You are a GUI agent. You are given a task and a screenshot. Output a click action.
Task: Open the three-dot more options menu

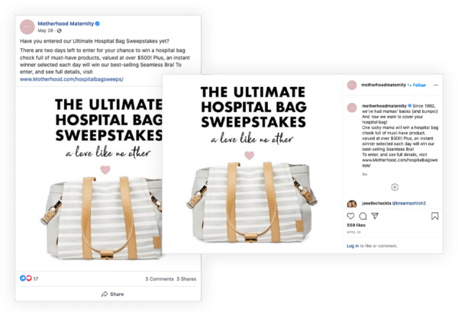coord(436,85)
